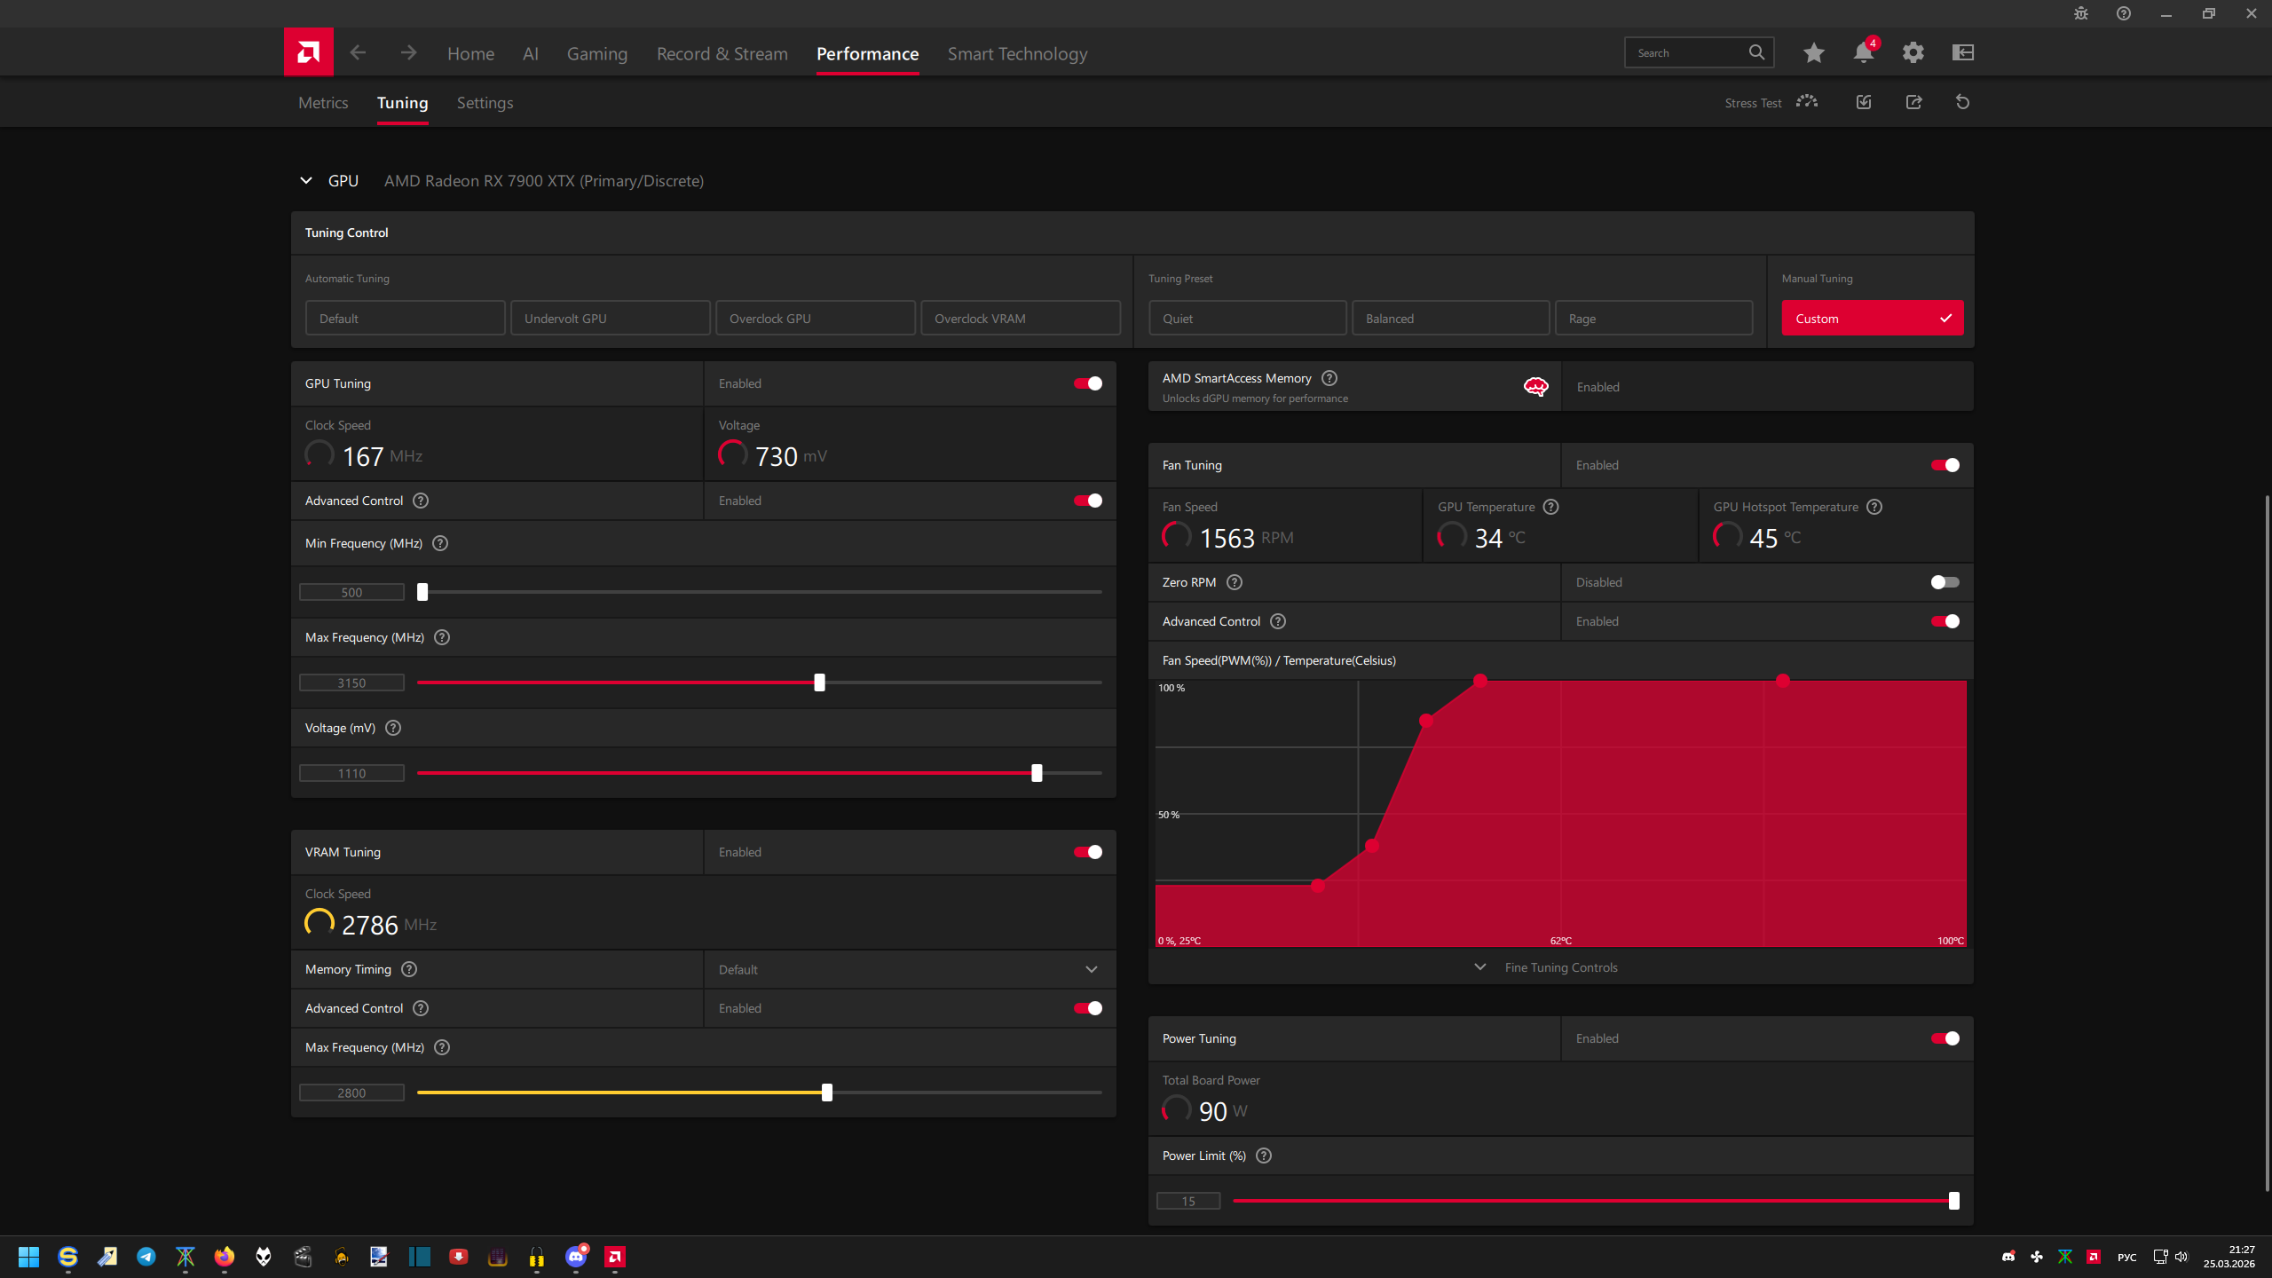Click the export tuning profile icon

pos(1913,102)
